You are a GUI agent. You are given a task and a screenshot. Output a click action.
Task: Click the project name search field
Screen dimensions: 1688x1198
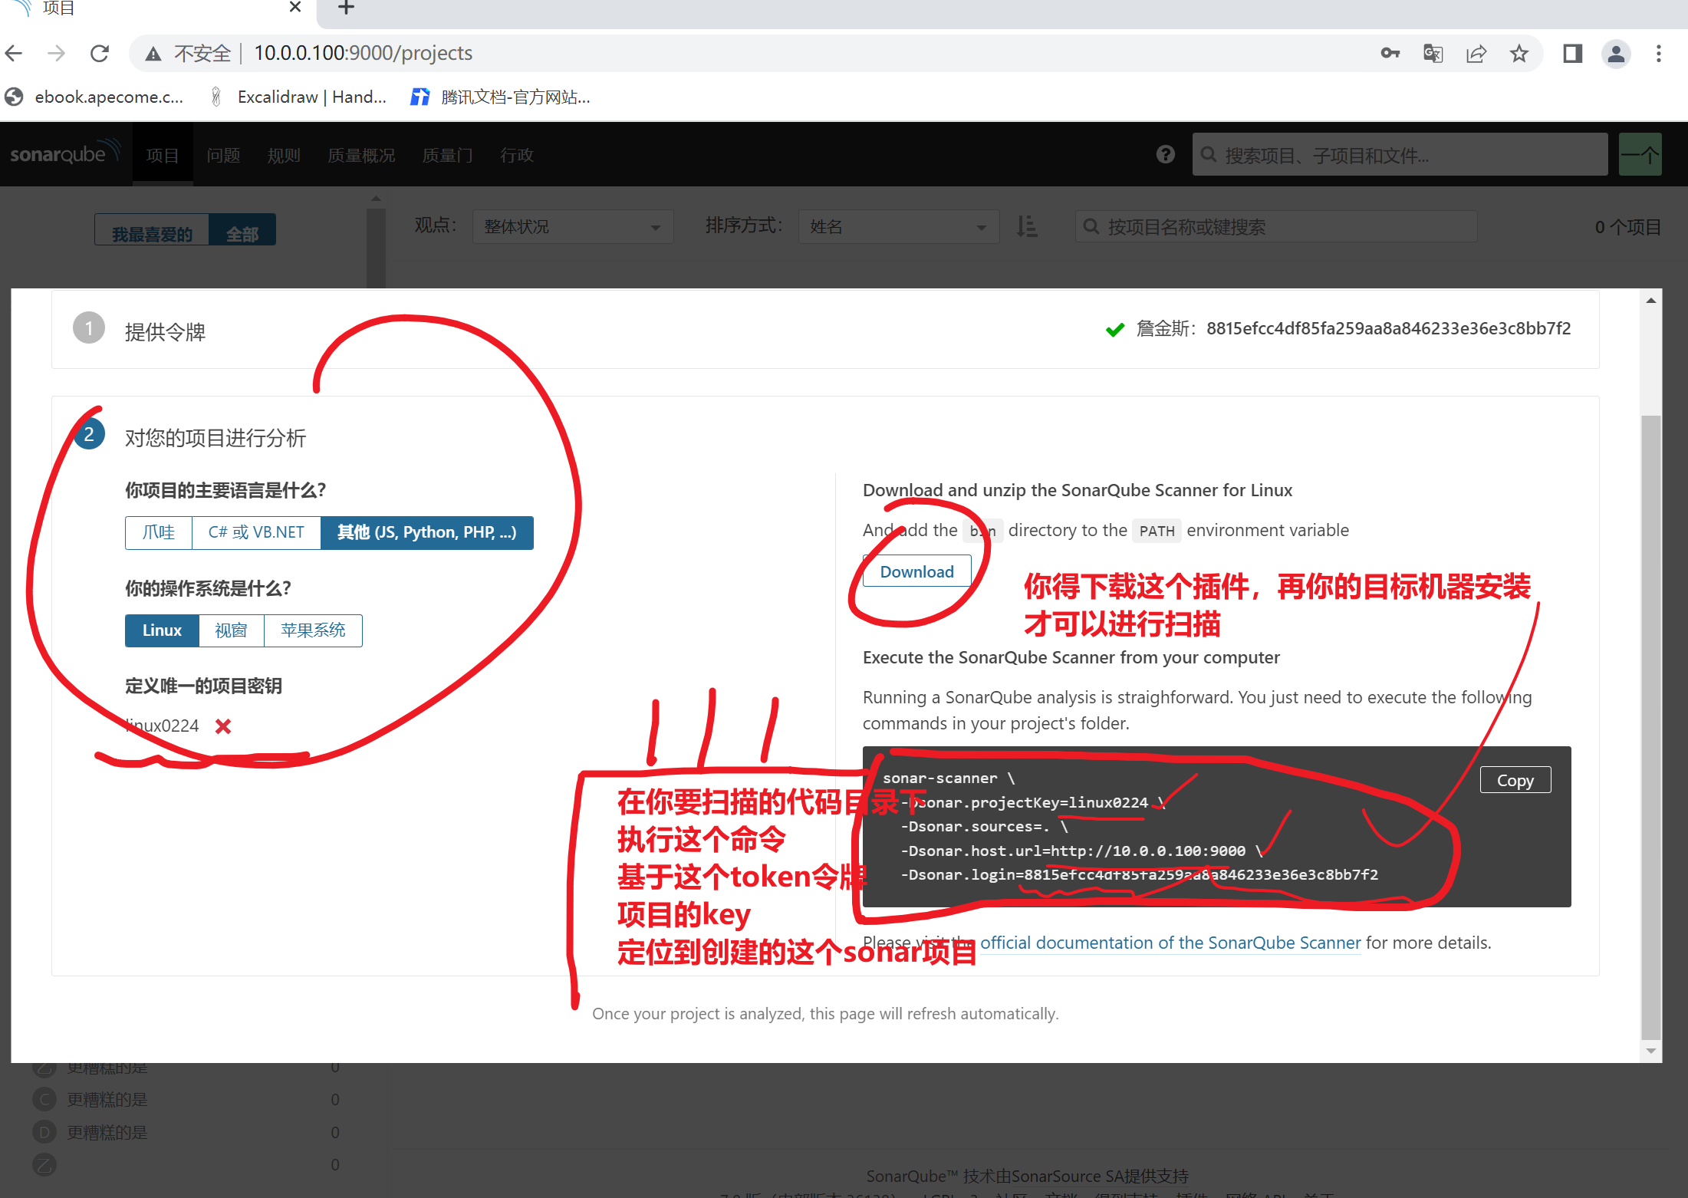pyautogui.click(x=1277, y=226)
